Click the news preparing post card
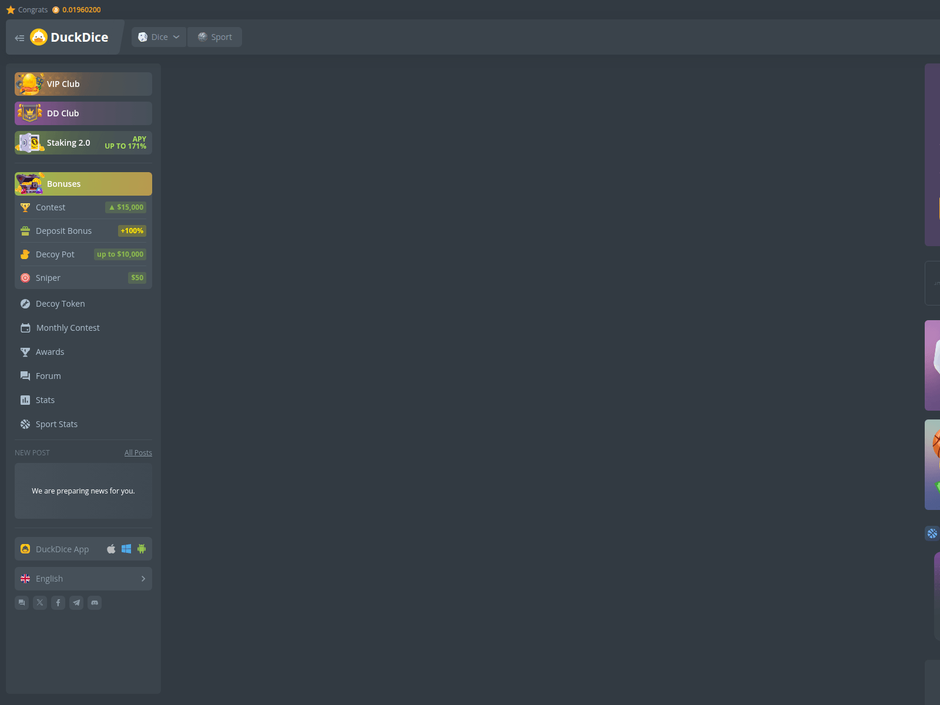940x705 pixels. pyautogui.click(x=83, y=491)
